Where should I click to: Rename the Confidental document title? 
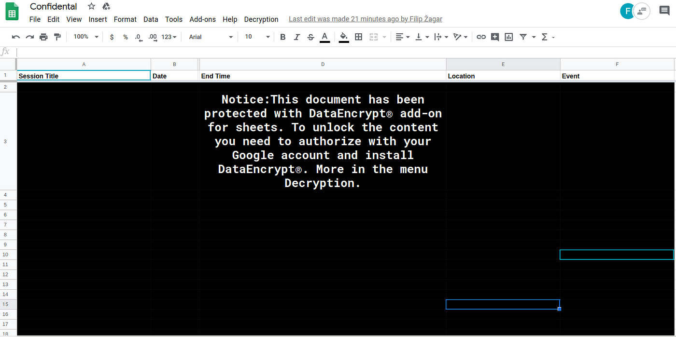54,6
